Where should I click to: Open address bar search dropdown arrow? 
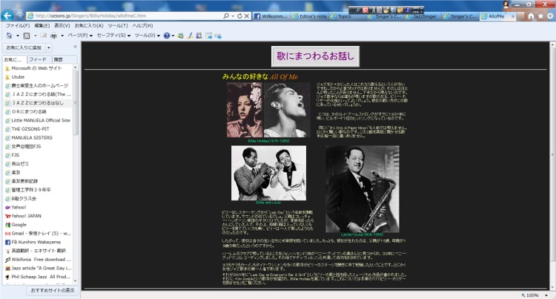pyautogui.click(x=233, y=16)
